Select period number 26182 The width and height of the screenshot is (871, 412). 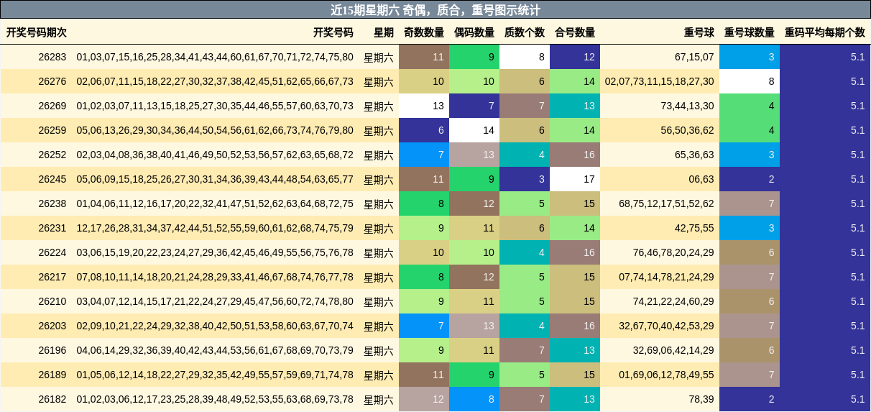(x=52, y=399)
